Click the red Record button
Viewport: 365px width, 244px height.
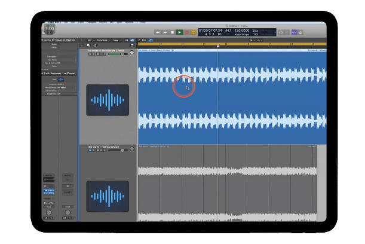click(186, 32)
